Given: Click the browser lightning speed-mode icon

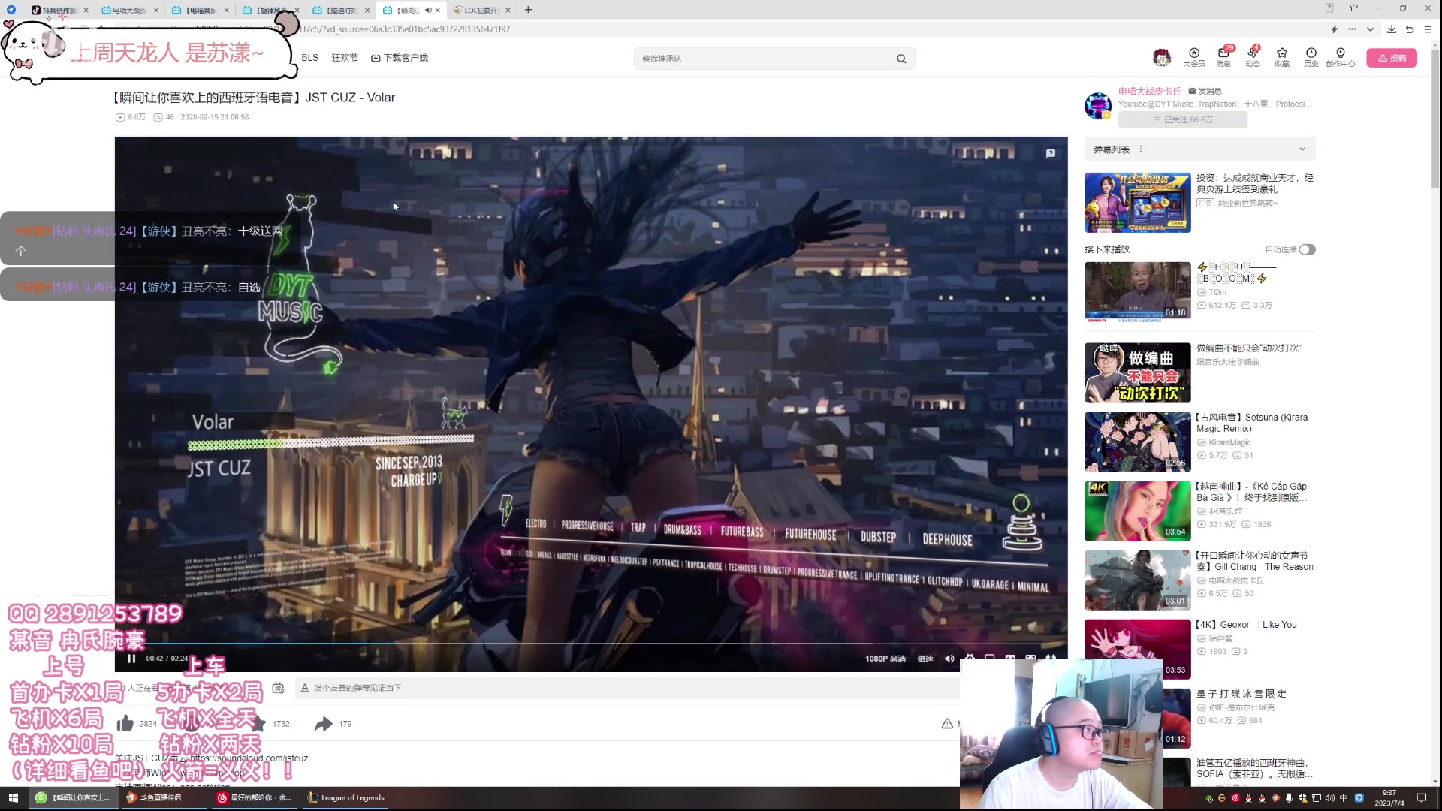Looking at the screenshot, I should point(1335,29).
